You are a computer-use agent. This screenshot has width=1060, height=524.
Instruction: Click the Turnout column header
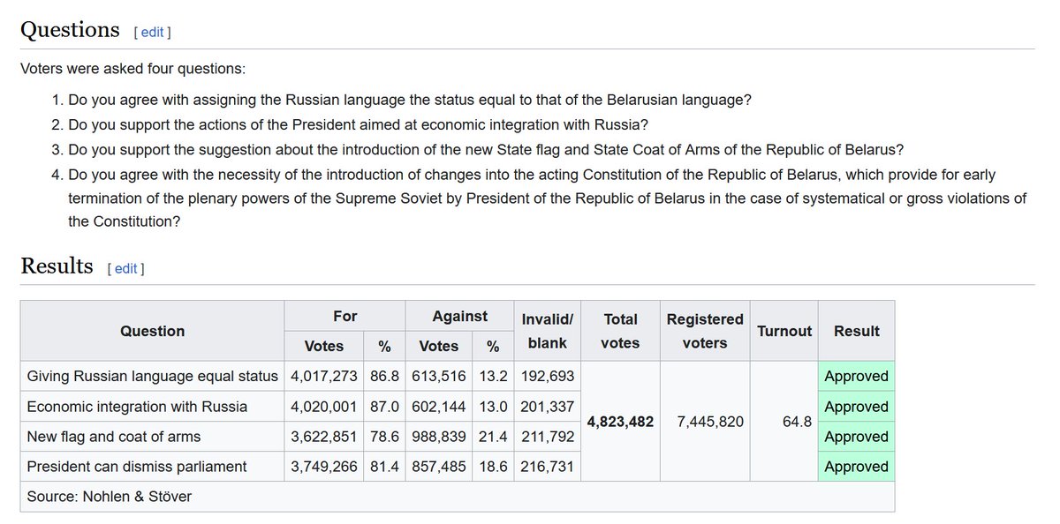coord(784,331)
